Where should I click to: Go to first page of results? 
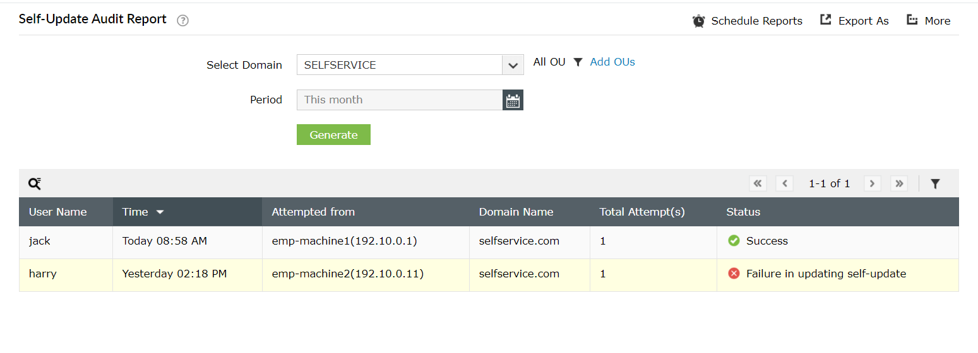click(758, 183)
